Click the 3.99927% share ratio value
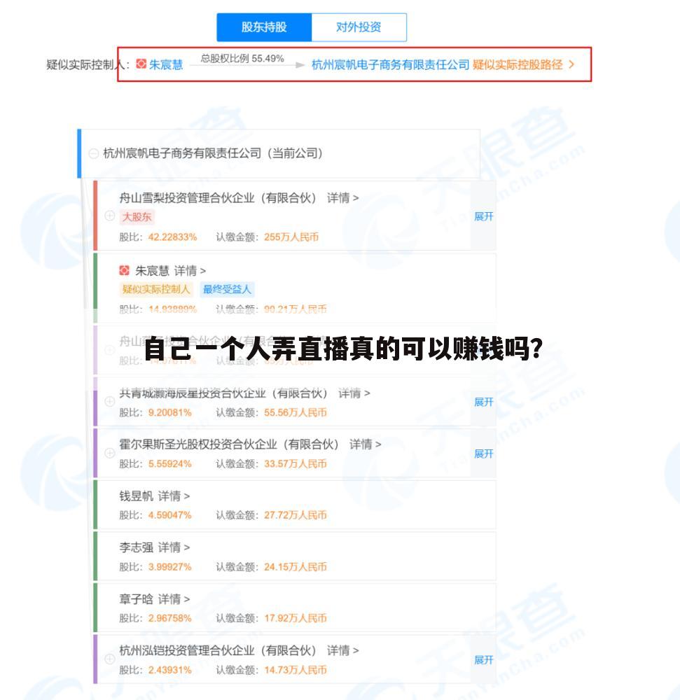The height and width of the screenshot is (700, 680). coord(169,567)
